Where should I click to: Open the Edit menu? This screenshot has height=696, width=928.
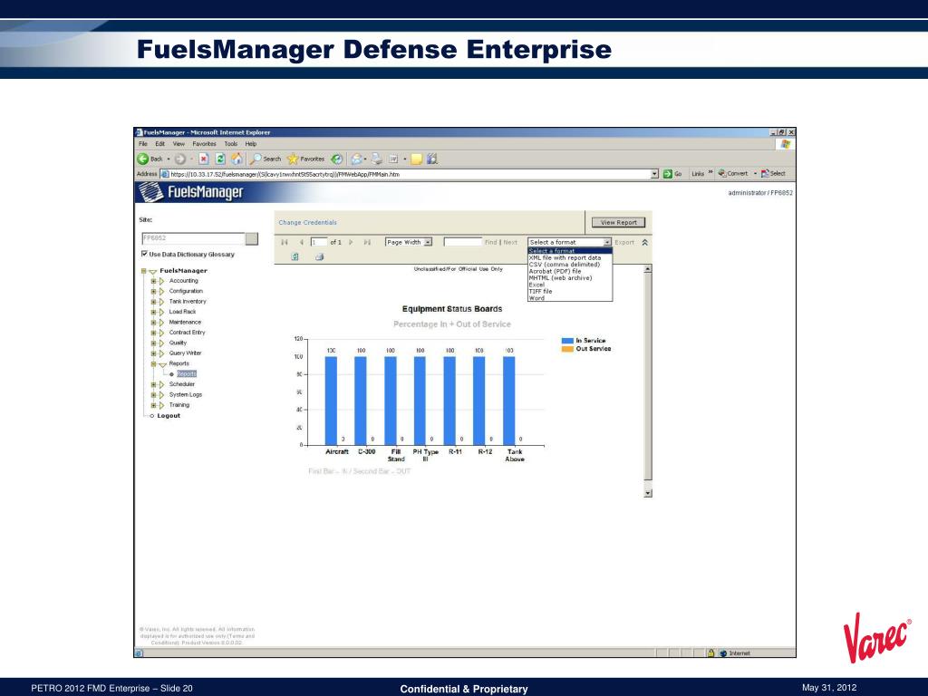(159, 144)
